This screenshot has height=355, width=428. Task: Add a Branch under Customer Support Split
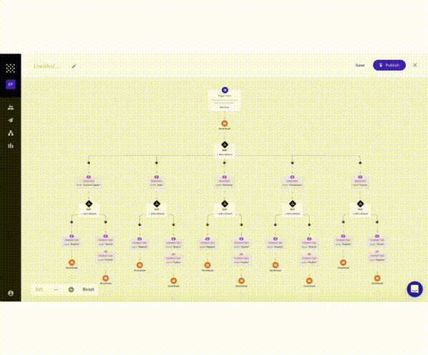[x=88, y=214]
